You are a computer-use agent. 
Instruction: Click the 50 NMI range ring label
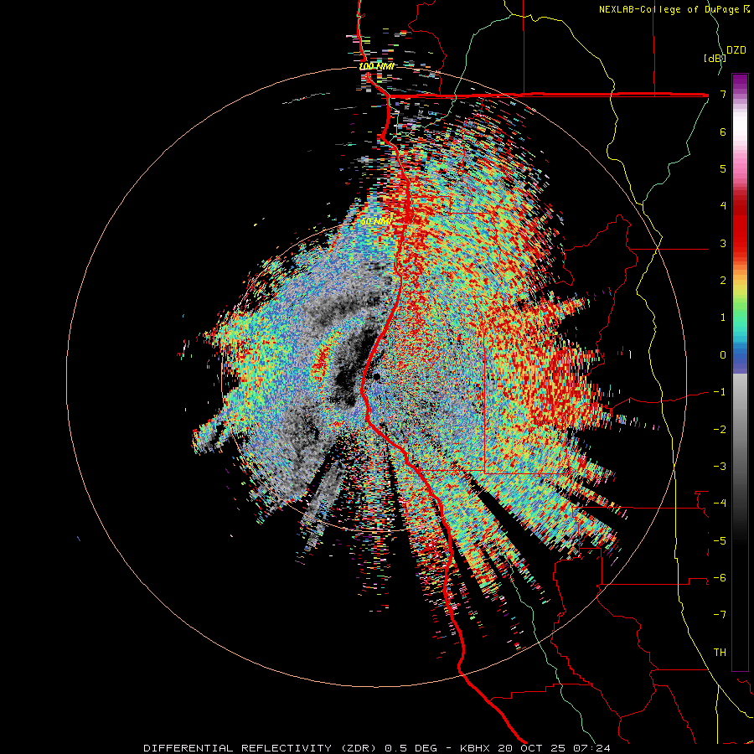click(x=375, y=222)
